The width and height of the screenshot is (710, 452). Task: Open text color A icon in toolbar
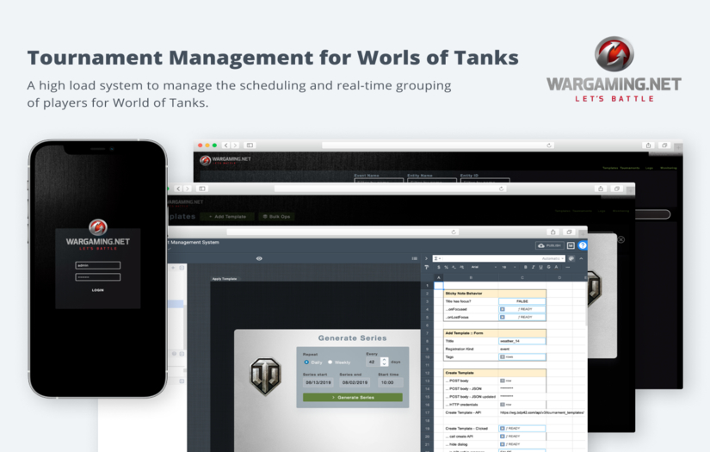coord(556,267)
